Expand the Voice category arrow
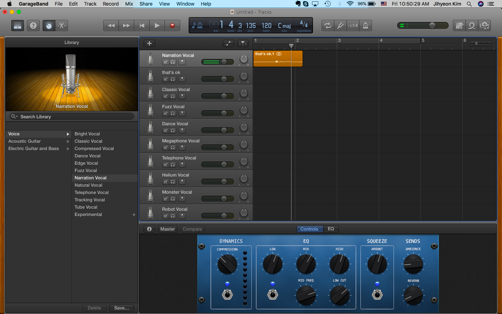This screenshot has height=314, width=502. [x=68, y=134]
